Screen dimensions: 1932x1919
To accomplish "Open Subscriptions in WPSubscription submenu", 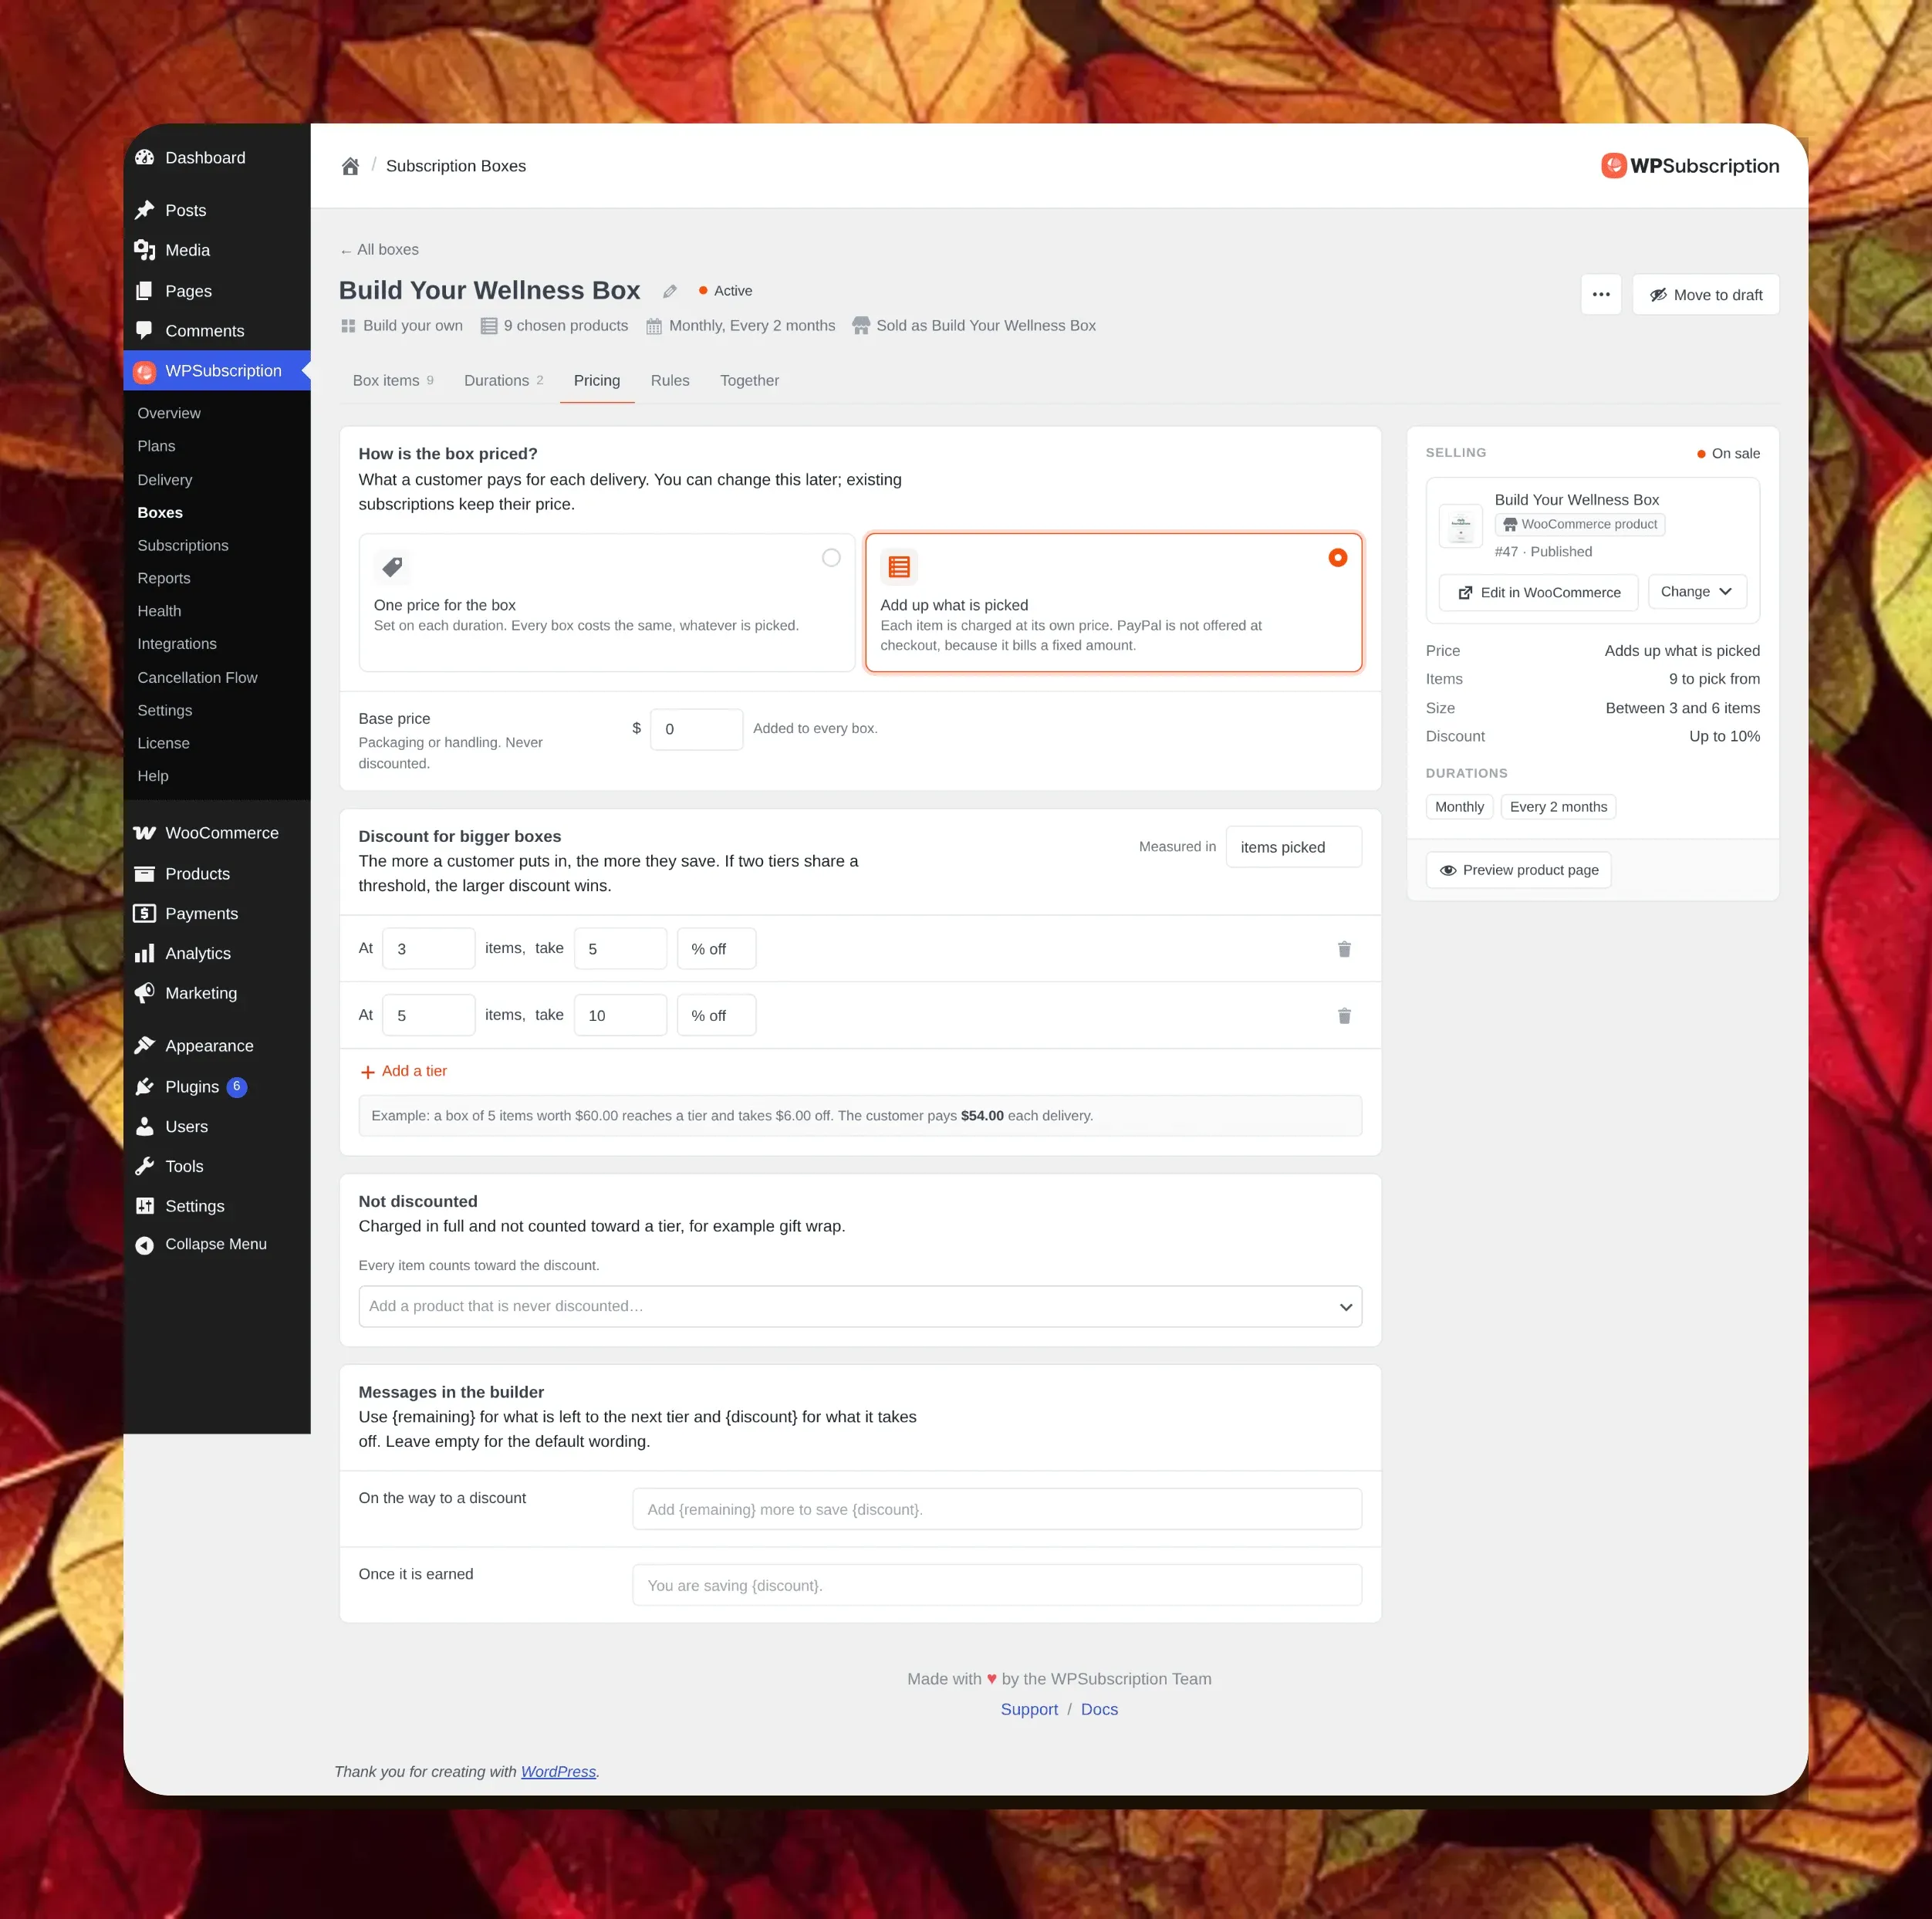I will (183, 545).
